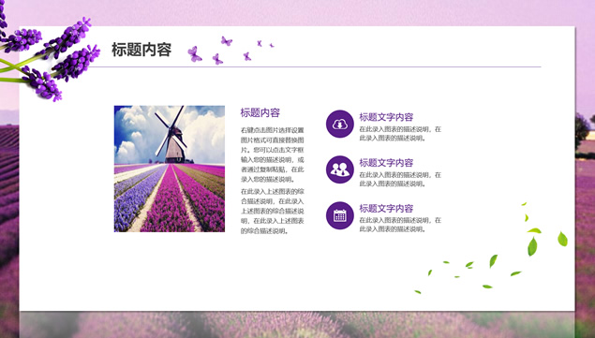Click the largest purple butterfly near title
Viewport: 595px width, 338px height.
point(194,54)
